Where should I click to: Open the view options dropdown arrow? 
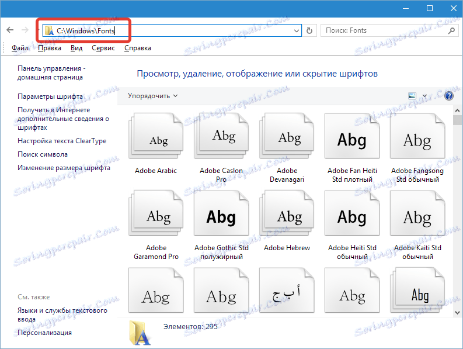point(424,96)
